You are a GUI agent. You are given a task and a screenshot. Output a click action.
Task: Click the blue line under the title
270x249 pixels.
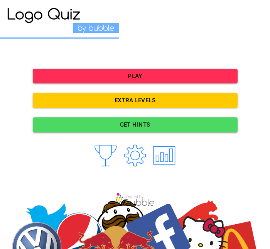59,38
